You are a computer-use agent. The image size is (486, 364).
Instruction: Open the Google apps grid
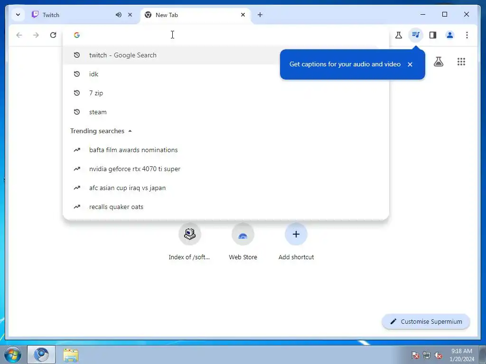(x=461, y=62)
